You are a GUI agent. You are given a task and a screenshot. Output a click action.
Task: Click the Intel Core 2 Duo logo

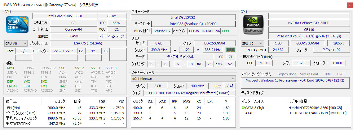point(17,24)
